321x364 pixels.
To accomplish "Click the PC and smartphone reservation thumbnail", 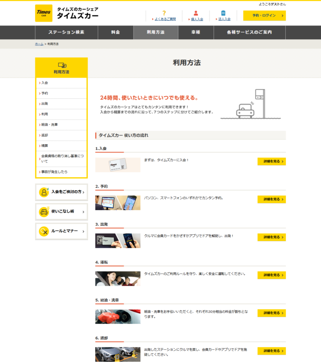I will (118, 203).
